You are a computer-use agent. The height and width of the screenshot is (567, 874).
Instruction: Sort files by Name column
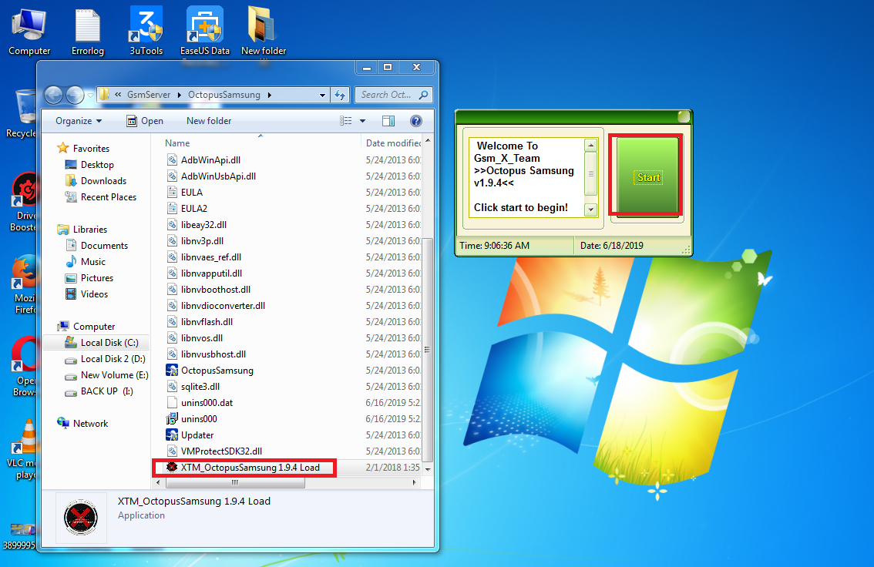[257, 143]
